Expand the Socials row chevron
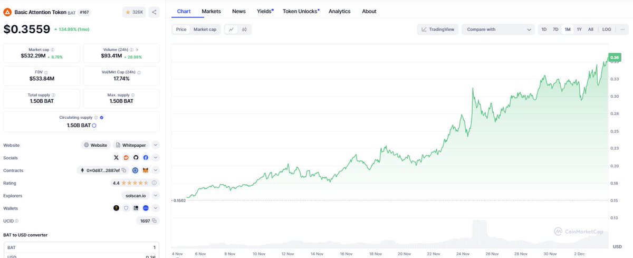The image size is (633, 258). click(156, 158)
